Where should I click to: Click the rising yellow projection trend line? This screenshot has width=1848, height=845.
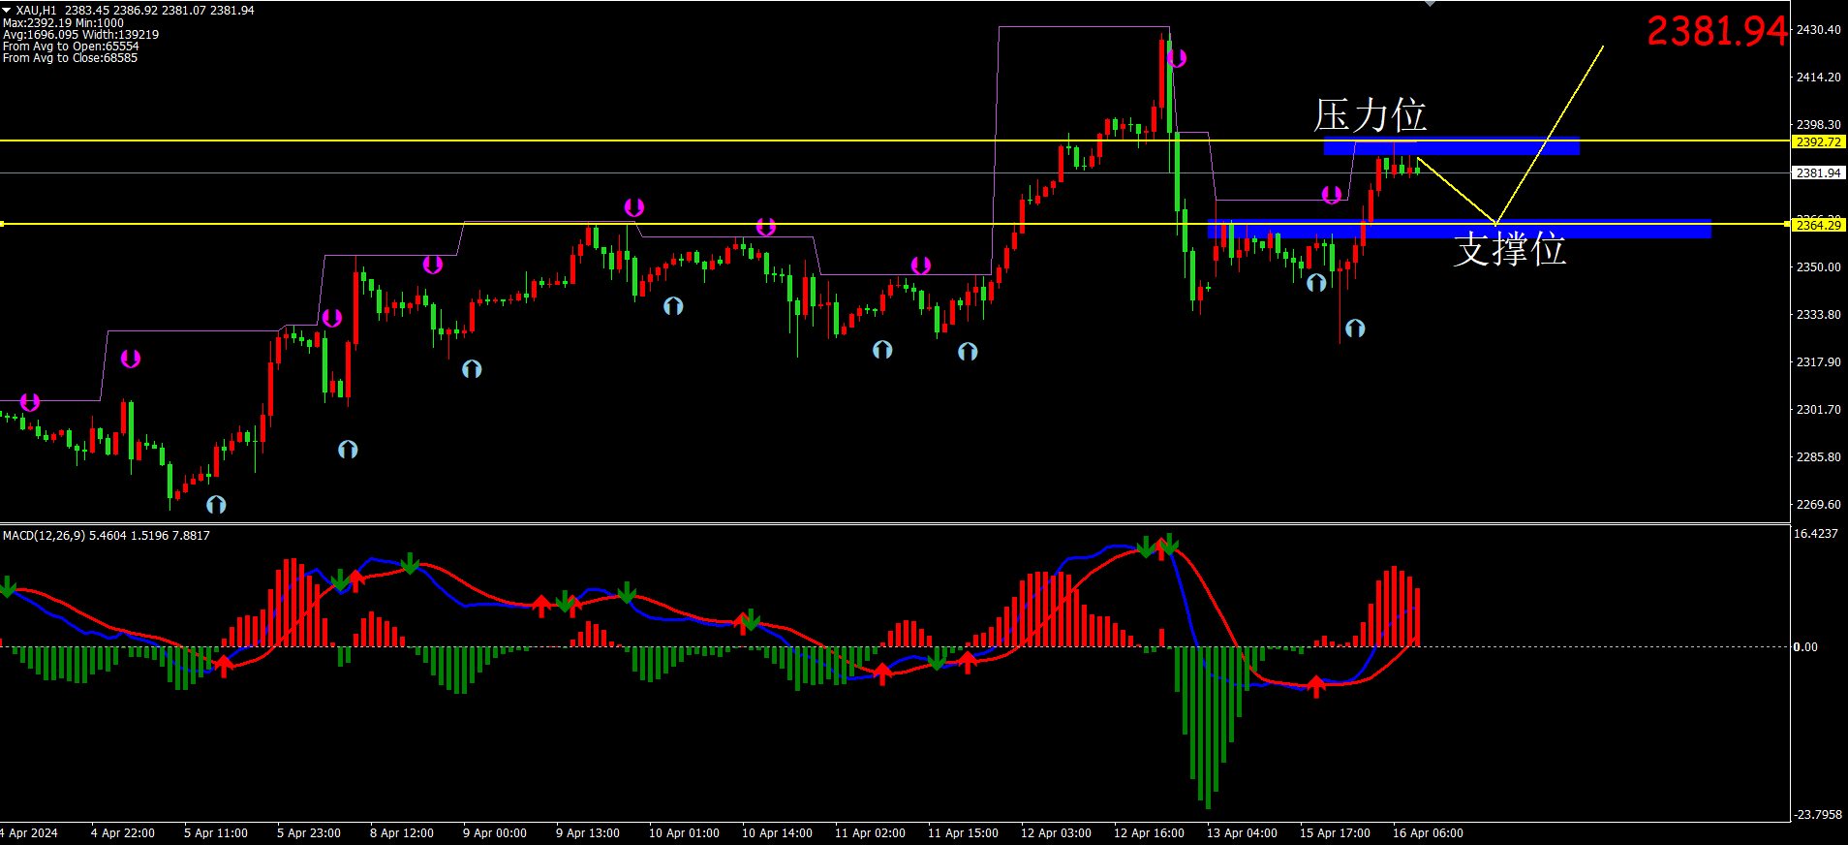tap(1550, 134)
